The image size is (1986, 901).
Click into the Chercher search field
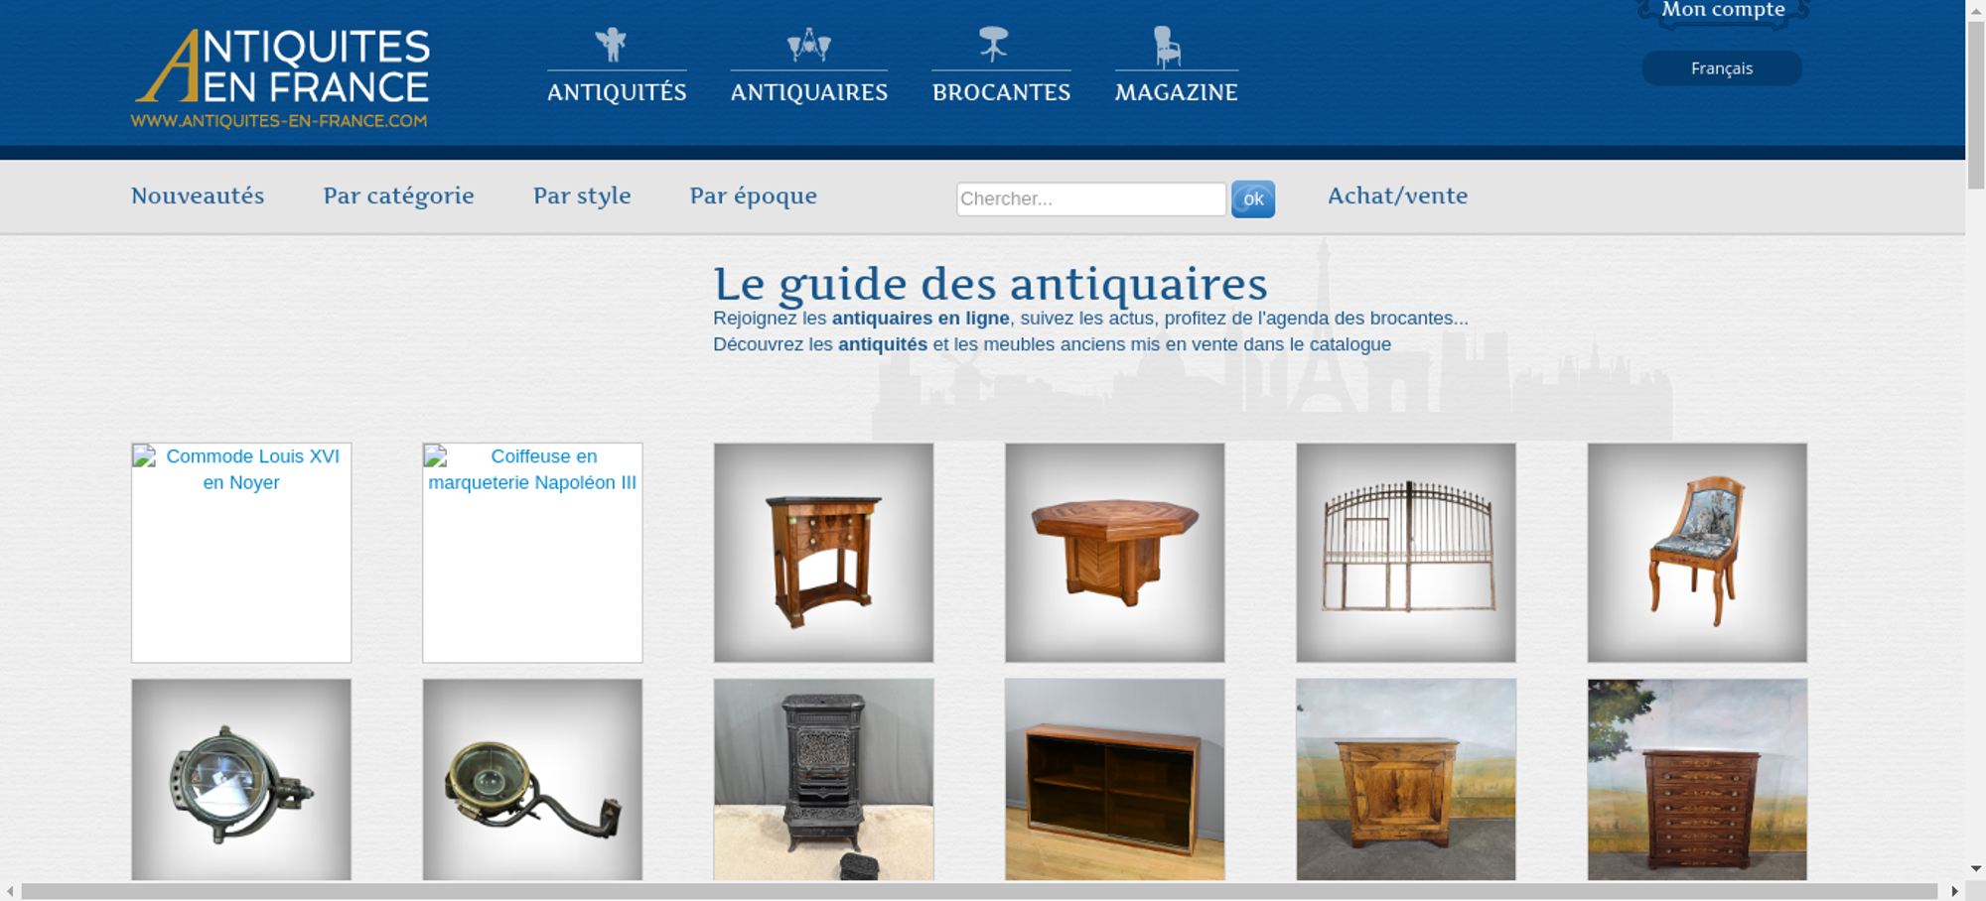1090,198
